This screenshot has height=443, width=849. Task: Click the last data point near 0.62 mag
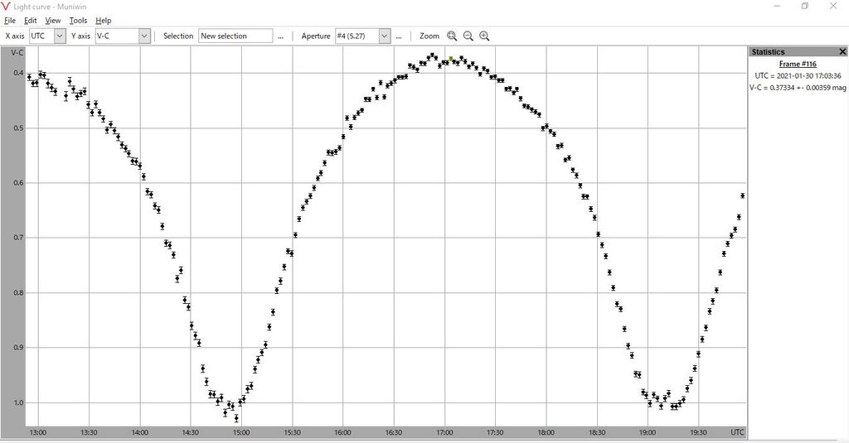[x=742, y=195]
